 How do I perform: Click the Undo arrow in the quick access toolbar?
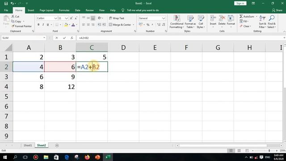pyautogui.click(x=12, y=4)
